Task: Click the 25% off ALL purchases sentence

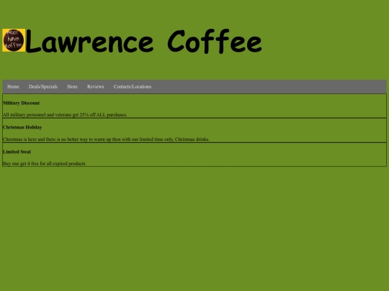Action: pyautogui.click(x=65, y=115)
